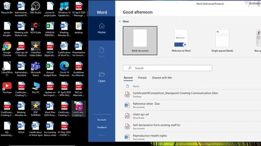Click Feedback in Word sidebar

coord(102,127)
